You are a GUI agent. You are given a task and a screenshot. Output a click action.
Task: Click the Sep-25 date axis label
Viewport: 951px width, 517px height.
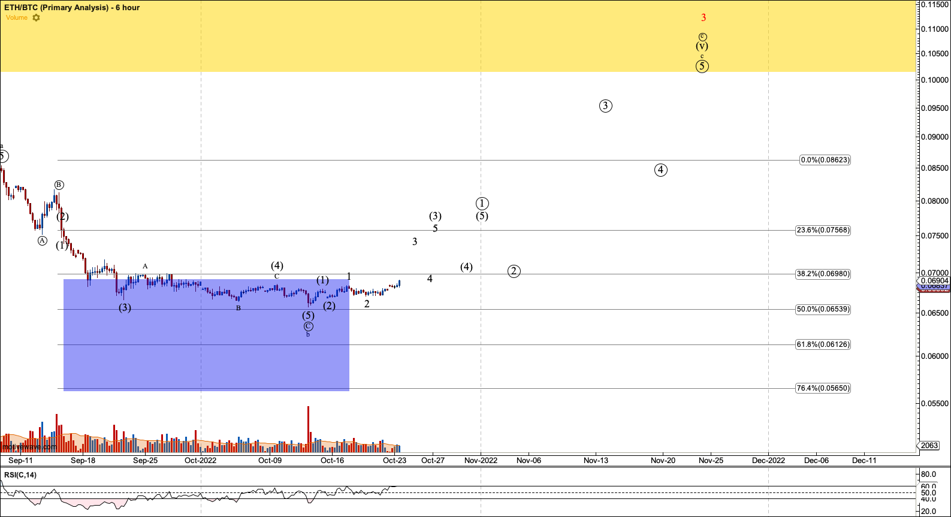(x=145, y=461)
